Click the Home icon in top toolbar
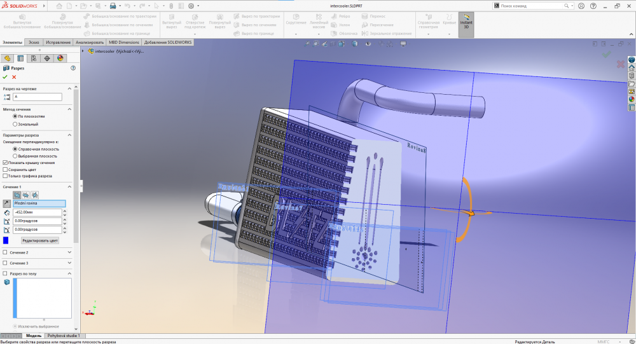The height and width of the screenshot is (344, 636). [60, 6]
